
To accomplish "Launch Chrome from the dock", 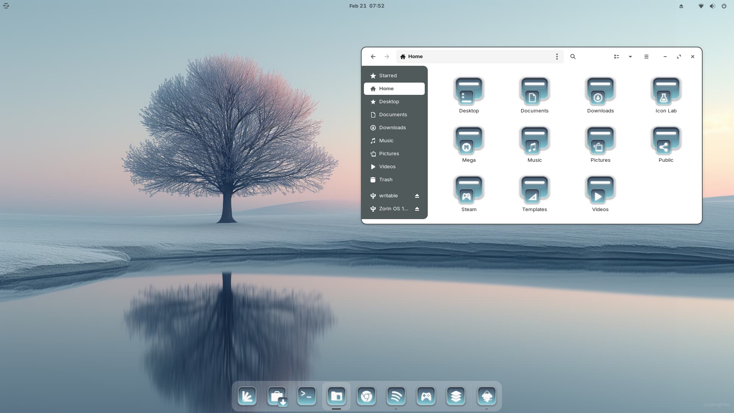I will pyautogui.click(x=366, y=396).
